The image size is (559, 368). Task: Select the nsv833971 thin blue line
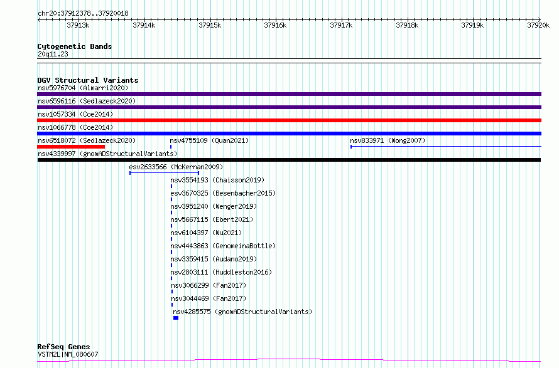point(446,147)
